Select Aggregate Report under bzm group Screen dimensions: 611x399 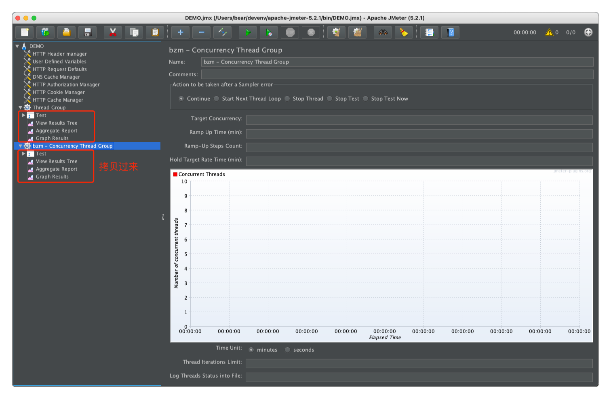coord(57,169)
